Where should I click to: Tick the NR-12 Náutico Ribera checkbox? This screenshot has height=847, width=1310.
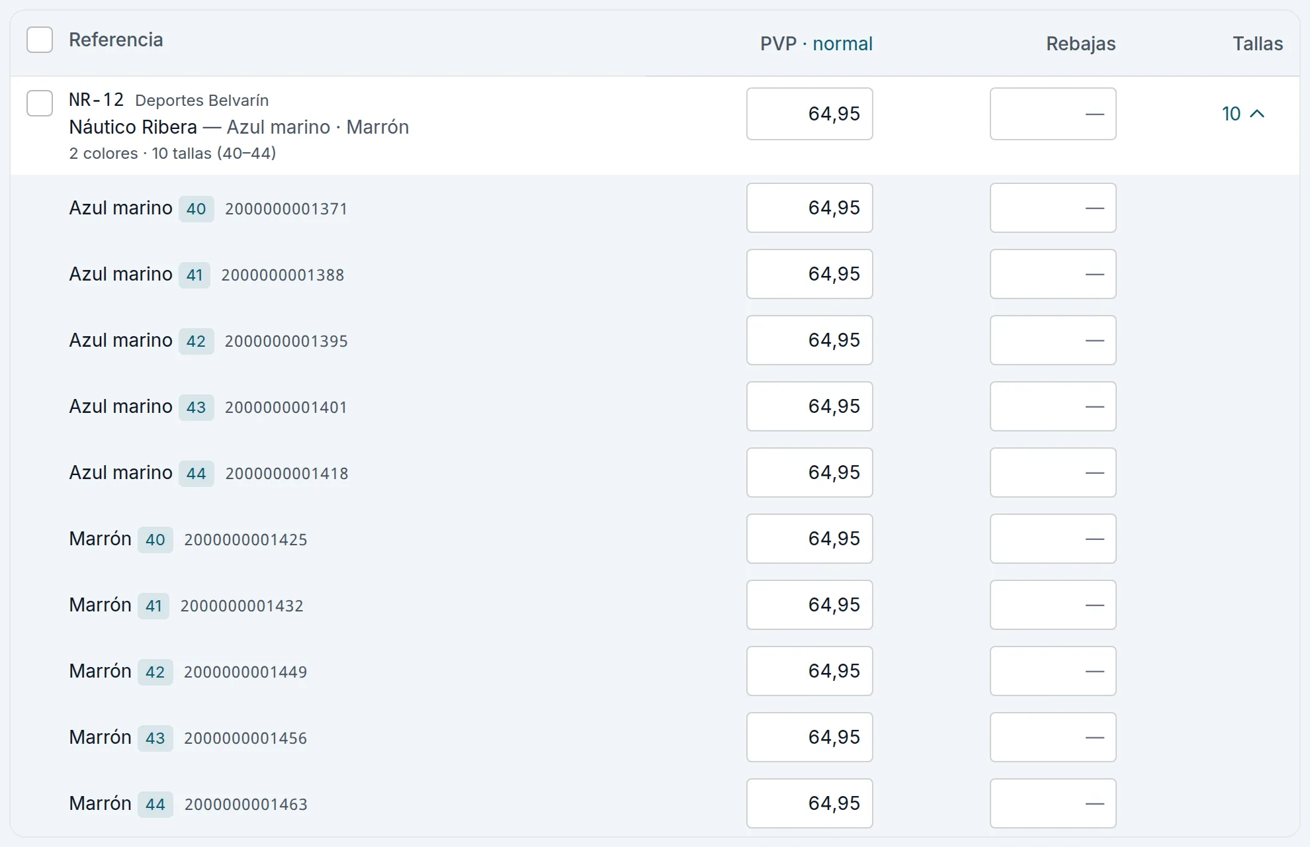[x=40, y=103]
